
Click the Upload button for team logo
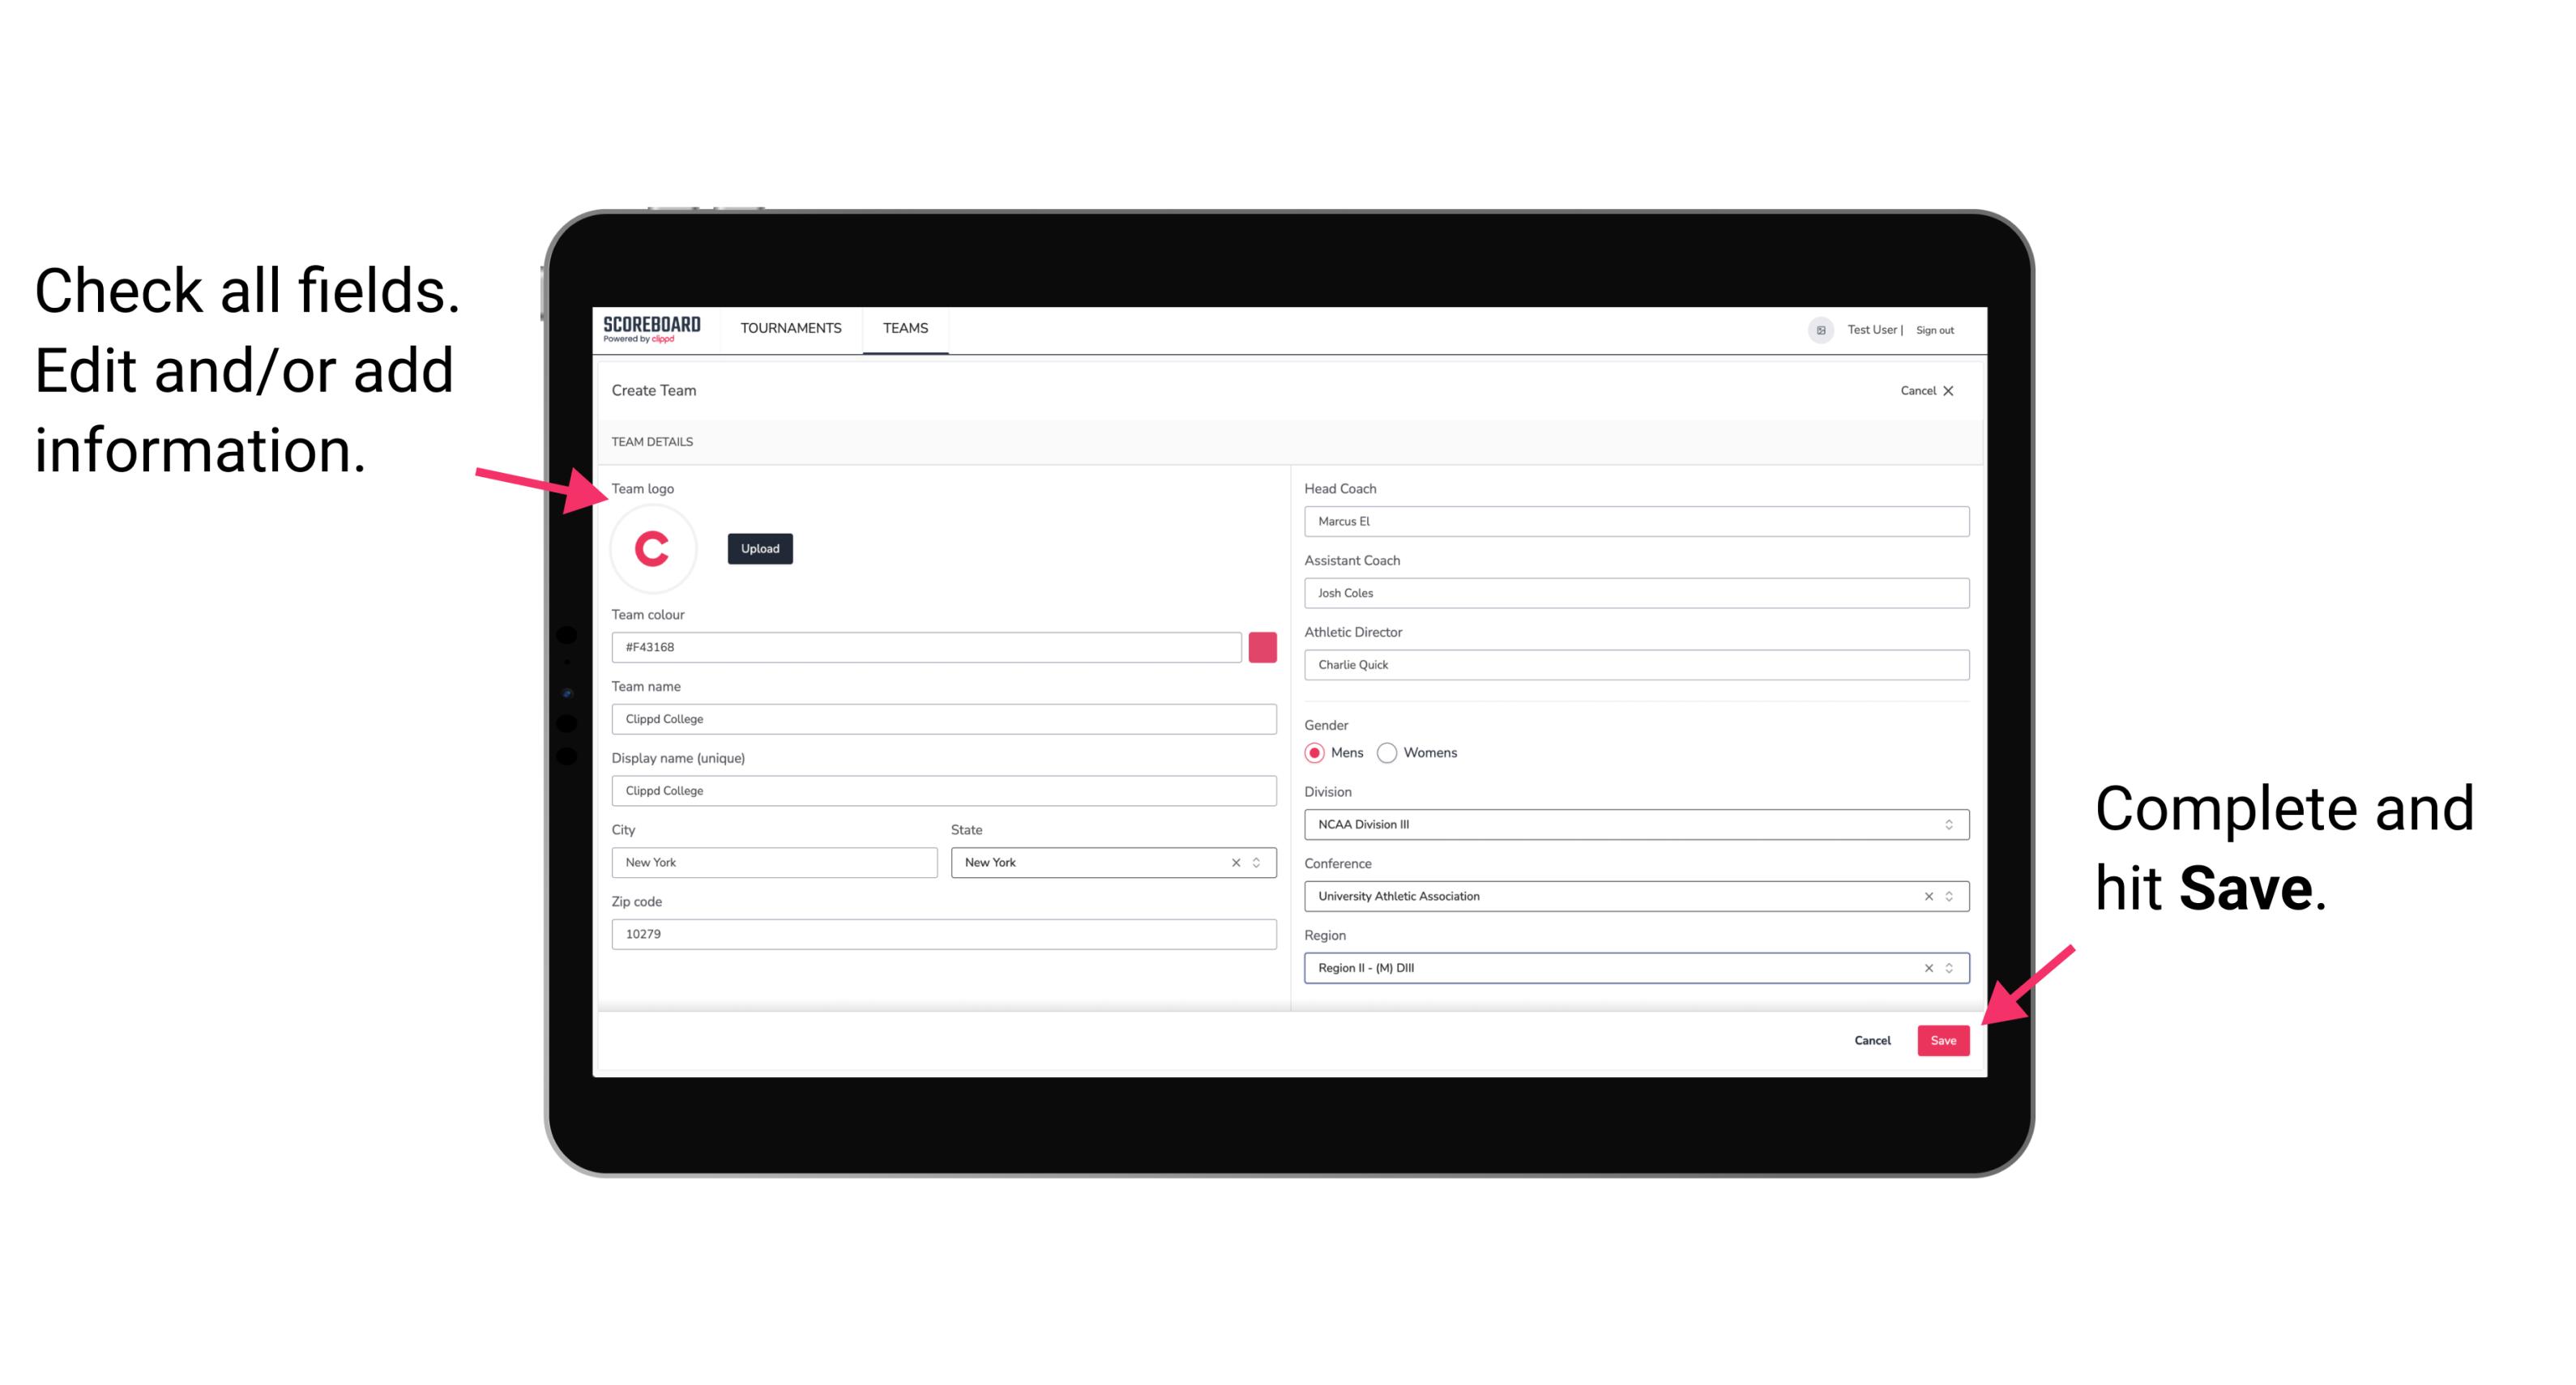point(759,548)
